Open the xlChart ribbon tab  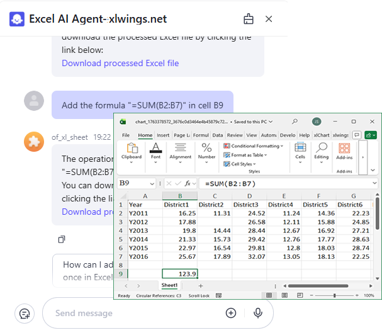322,135
